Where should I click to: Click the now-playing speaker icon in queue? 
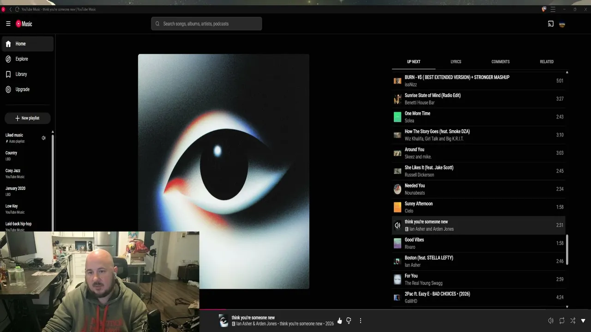click(x=398, y=225)
